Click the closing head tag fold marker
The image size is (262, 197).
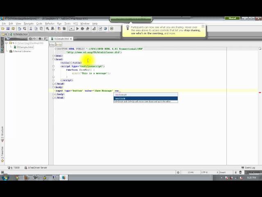pyautogui.click(x=54, y=84)
